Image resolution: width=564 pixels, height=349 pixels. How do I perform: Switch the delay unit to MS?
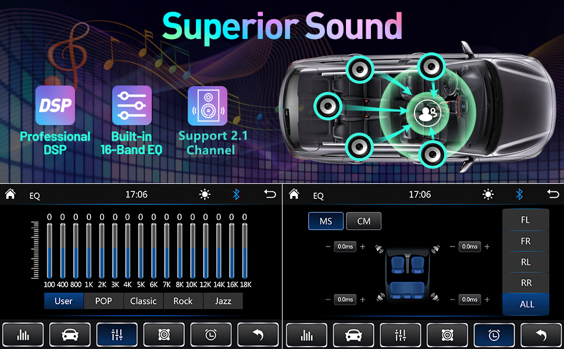(x=326, y=221)
